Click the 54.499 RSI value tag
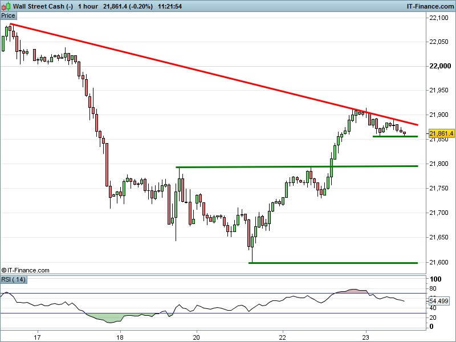 point(439,301)
